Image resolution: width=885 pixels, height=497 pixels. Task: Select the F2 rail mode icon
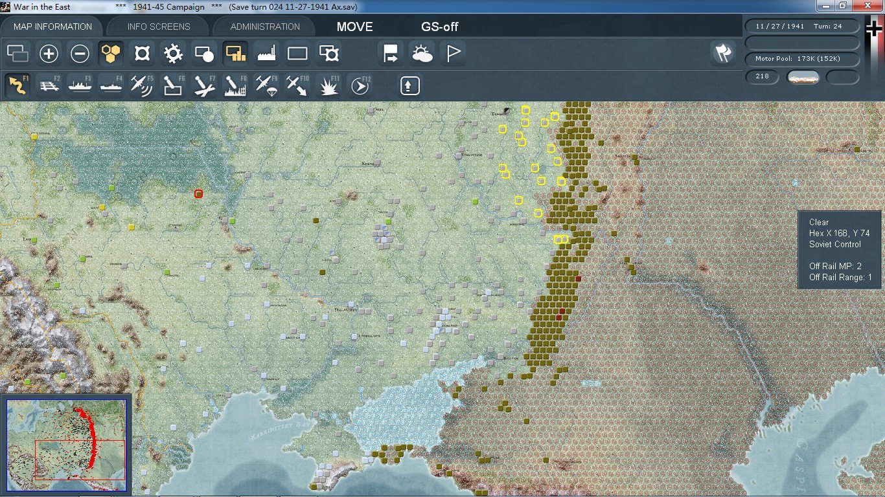tap(49, 85)
